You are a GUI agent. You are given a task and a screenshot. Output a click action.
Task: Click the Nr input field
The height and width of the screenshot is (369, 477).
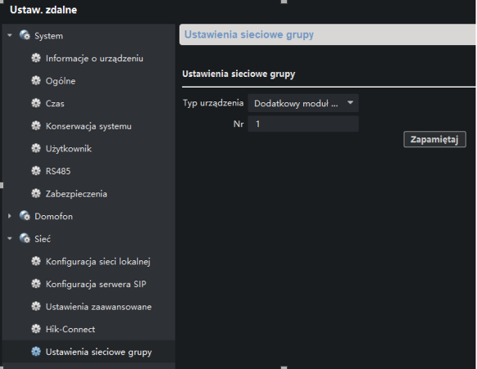point(303,124)
